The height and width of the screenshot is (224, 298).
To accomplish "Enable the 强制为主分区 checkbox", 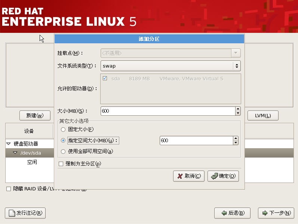I will tap(61, 164).
